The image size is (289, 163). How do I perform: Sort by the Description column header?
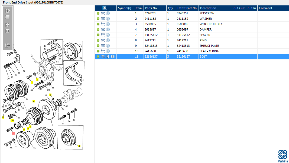(x=215, y=8)
